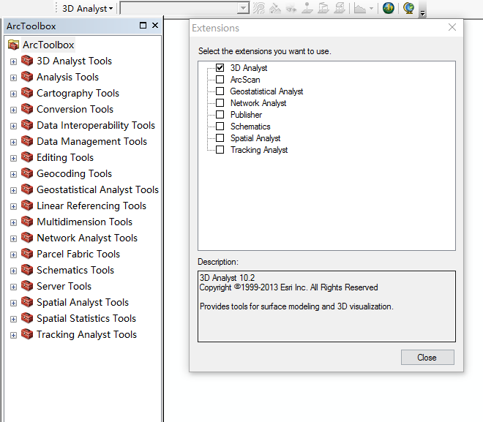
Task: Select the Interpolate Line tool icon
Action: tap(323, 8)
